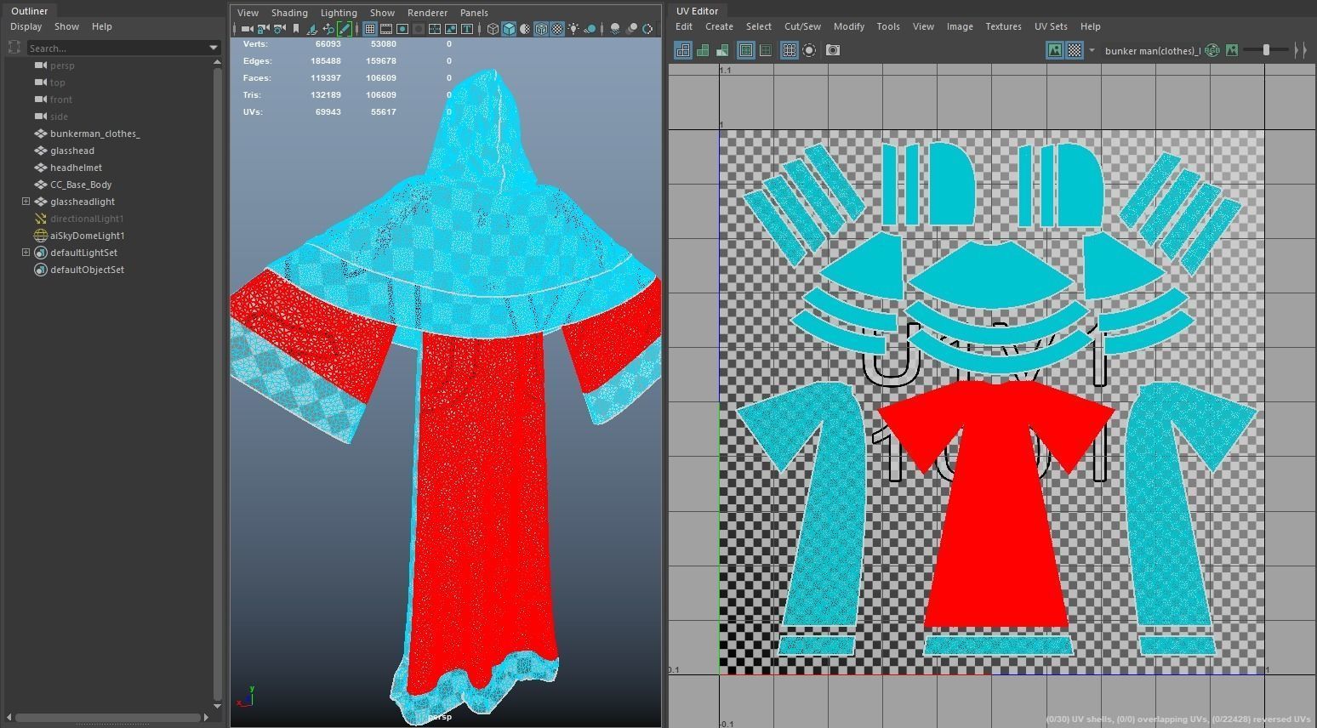The image size is (1317, 728).
Task: Switch viewport to Wireframe display cube icon
Action: 493,29
